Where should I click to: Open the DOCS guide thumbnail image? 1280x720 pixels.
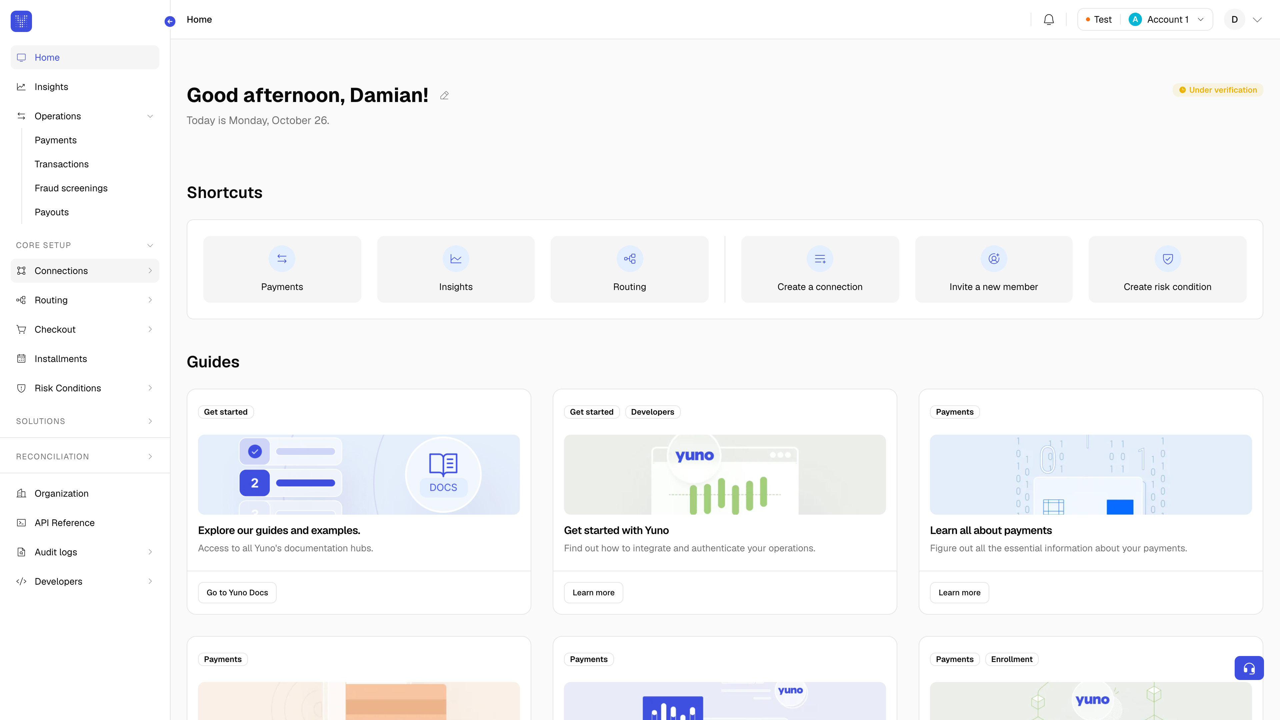(x=359, y=475)
